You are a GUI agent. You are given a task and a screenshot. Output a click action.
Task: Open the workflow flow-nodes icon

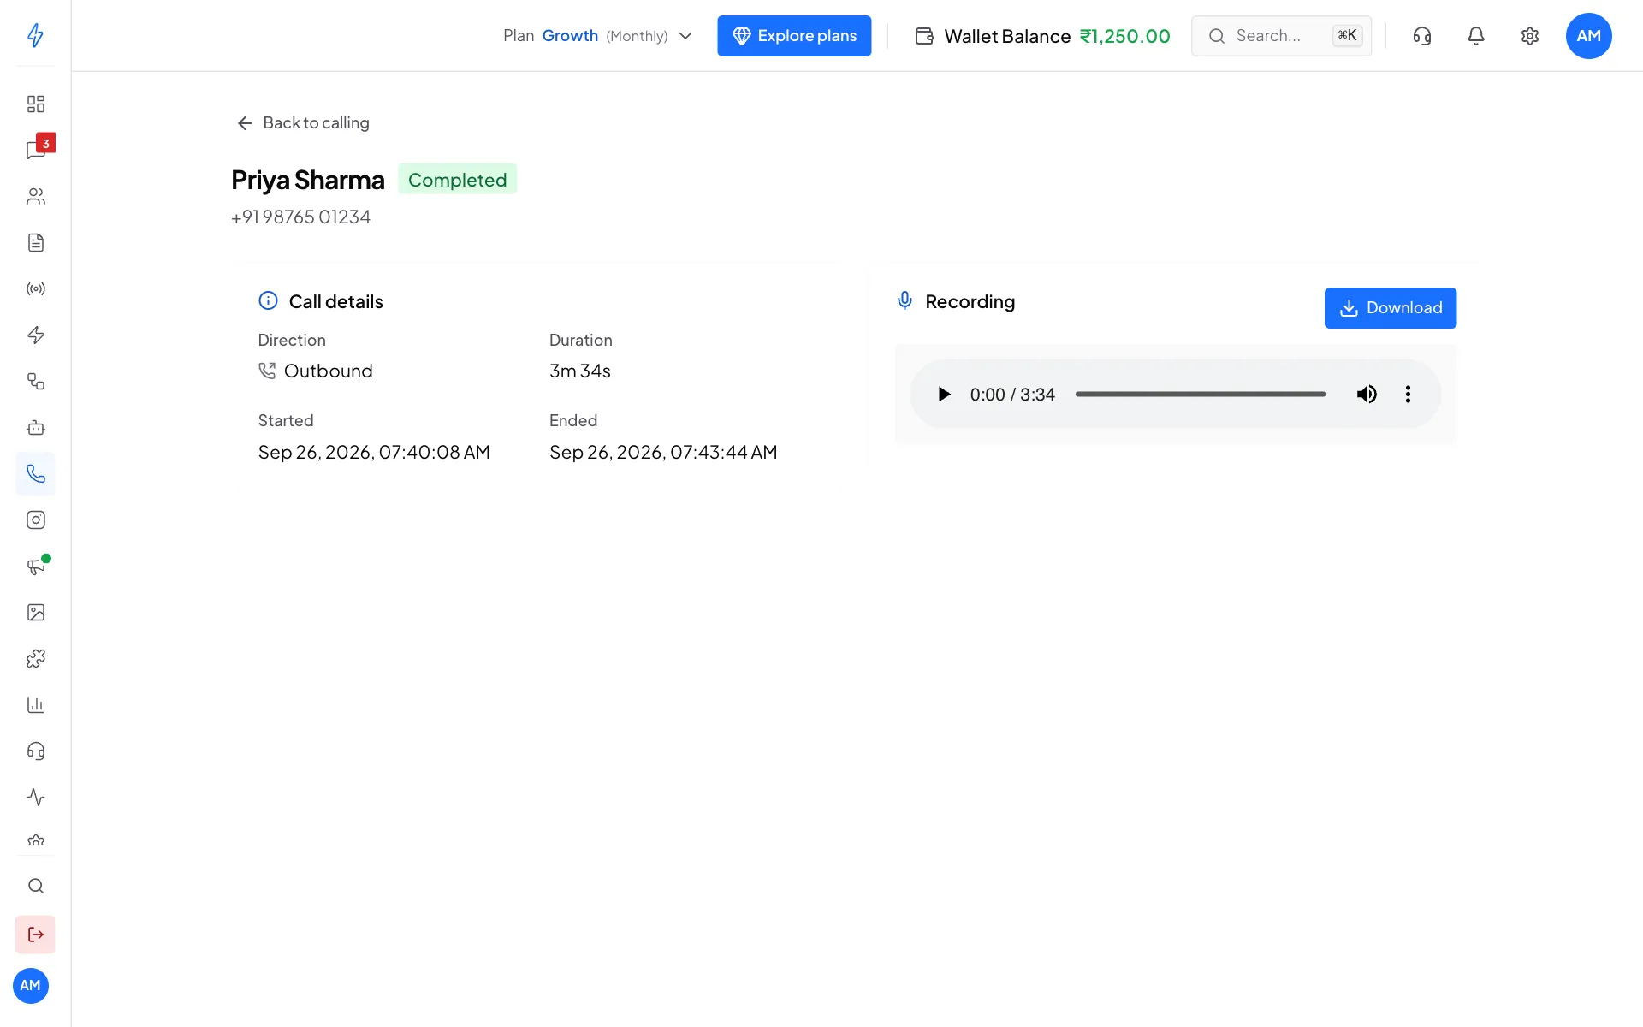coord(35,382)
